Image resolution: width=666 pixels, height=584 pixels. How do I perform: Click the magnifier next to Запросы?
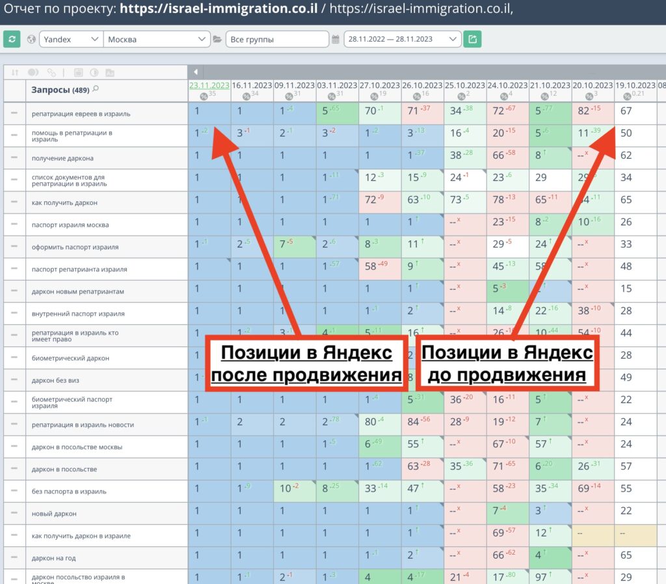coord(96,89)
